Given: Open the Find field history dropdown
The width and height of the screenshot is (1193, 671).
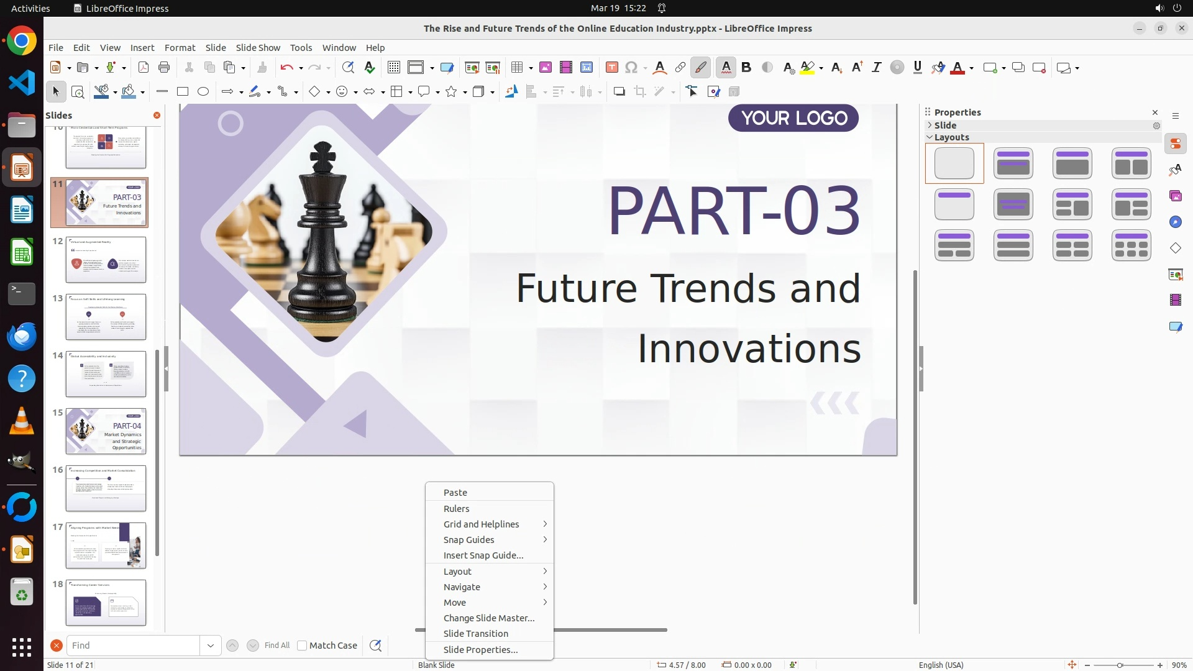Looking at the screenshot, I should [x=211, y=646].
